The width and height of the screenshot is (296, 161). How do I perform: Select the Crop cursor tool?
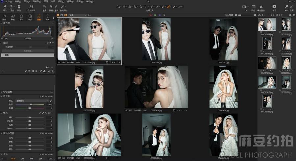click(x=135, y=7)
